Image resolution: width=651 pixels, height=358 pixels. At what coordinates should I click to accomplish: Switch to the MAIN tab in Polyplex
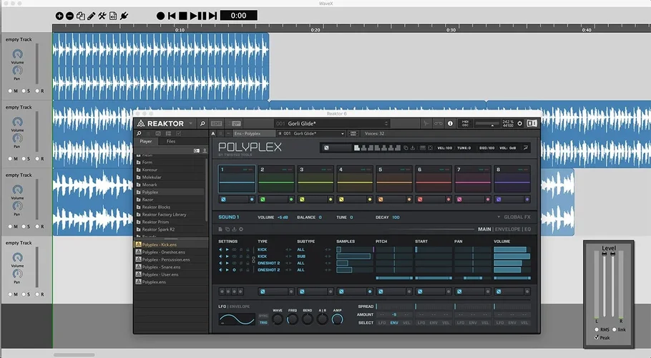pyautogui.click(x=484, y=229)
